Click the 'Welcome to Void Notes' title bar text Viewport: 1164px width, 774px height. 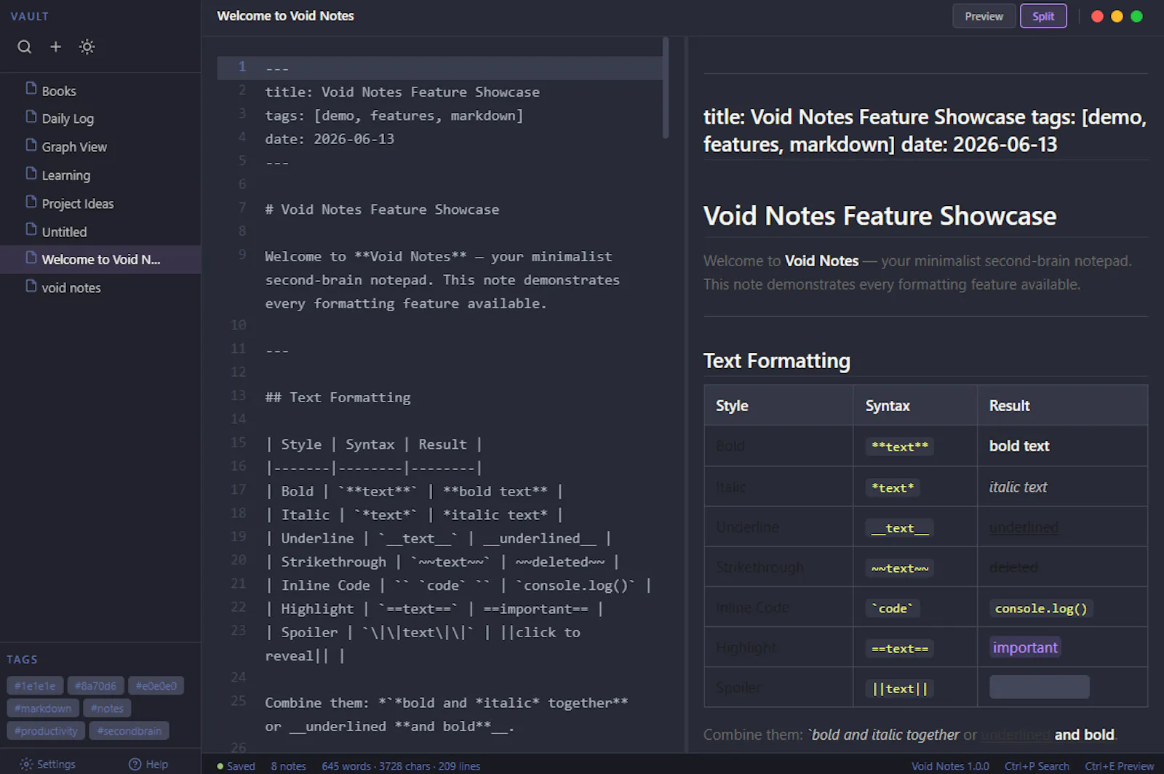tap(285, 16)
